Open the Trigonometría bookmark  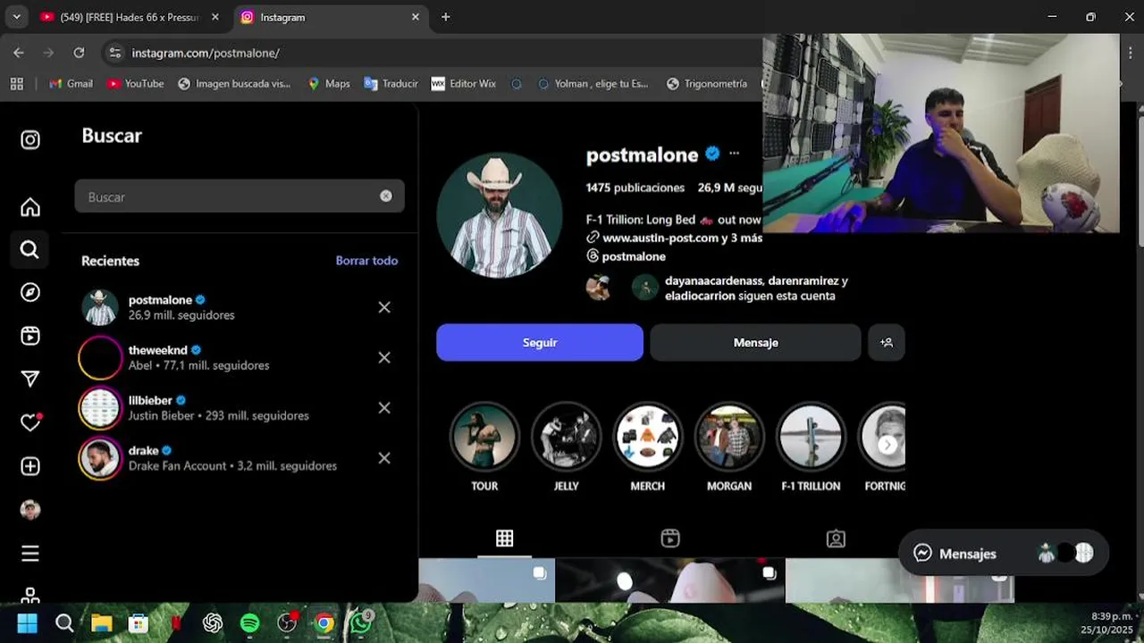click(706, 83)
